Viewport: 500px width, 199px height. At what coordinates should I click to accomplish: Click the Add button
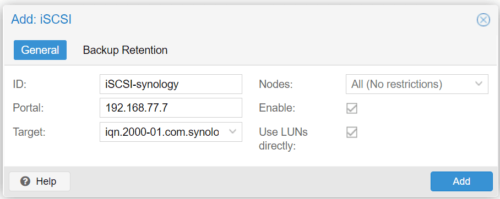tap(462, 181)
